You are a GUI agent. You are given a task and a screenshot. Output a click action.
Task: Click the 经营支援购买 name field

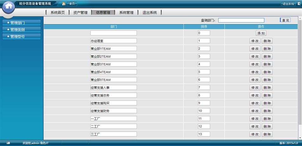[114, 103]
